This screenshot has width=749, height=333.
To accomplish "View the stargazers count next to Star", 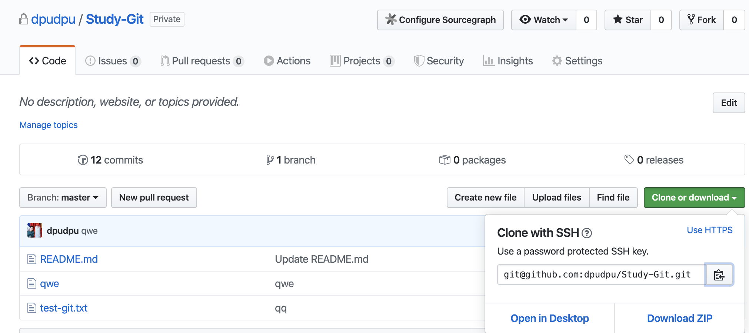I will [x=661, y=20].
